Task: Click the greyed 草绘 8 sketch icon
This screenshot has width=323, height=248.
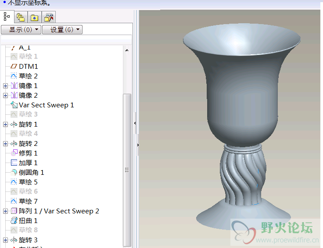Action: pos(14,230)
